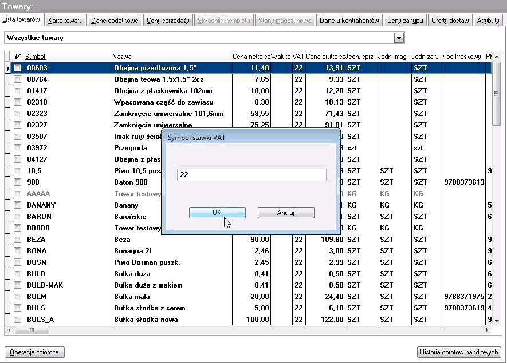This screenshot has width=507, height=363.
Task: Select the checkbox next to BULS_A
Action: point(17,320)
